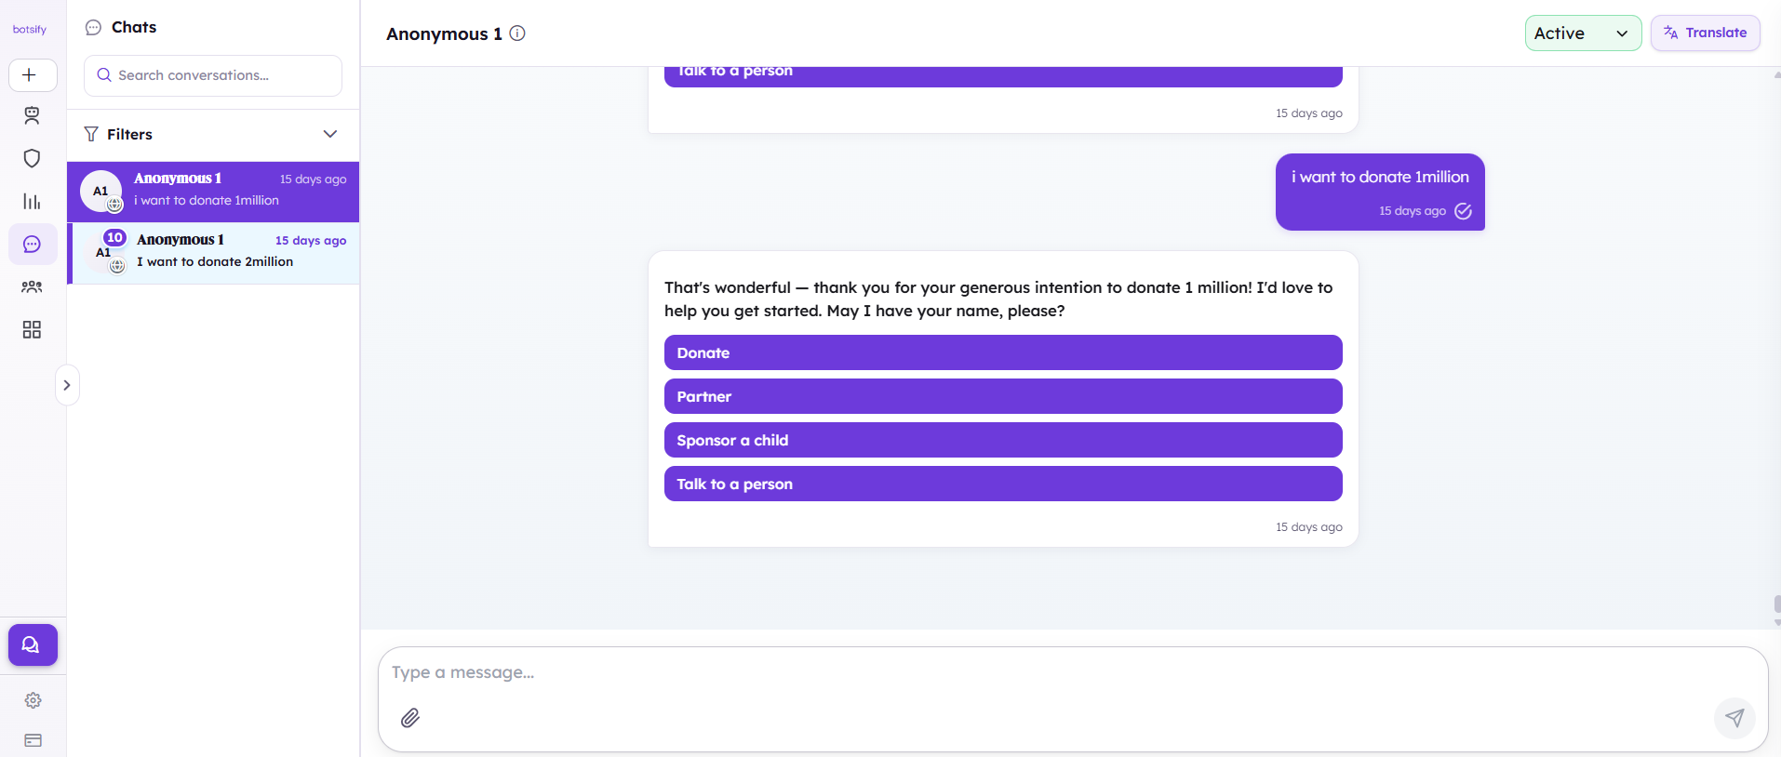
Task: Open the users group icon in the sidebar
Action: [x=33, y=286]
